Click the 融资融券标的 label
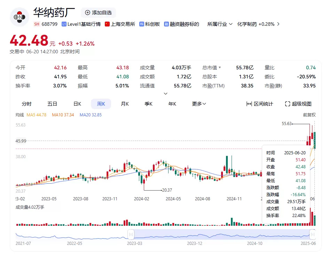This screenshot has width=327, height=255. click(x=184, y=24)
